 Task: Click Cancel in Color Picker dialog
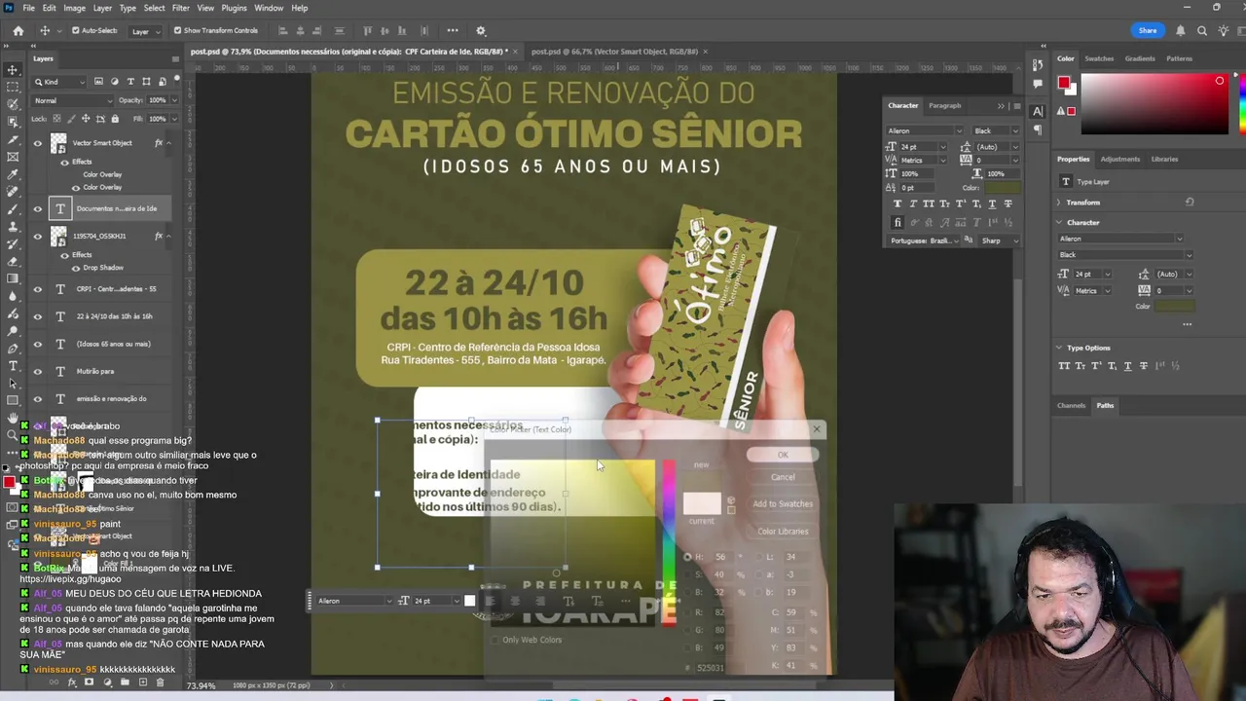click(x=783, y=477)
